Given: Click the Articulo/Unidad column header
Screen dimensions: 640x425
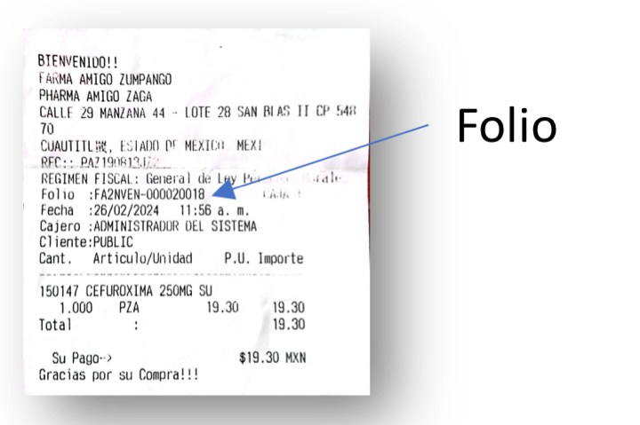Looking at the screenshot, I should (x=142, y=258).
